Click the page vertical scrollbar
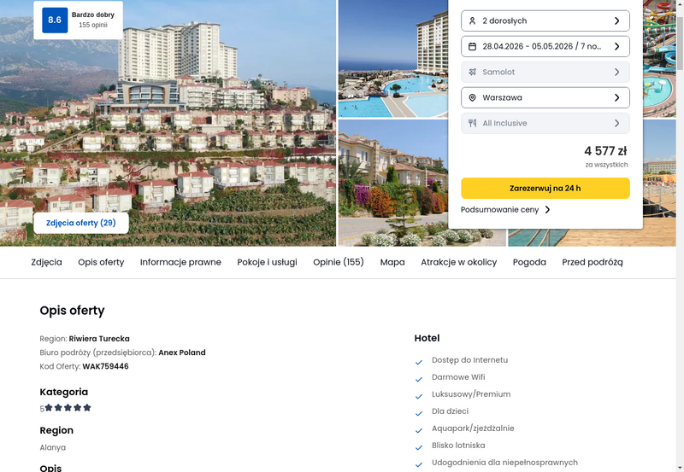 [x=680, y=236]
